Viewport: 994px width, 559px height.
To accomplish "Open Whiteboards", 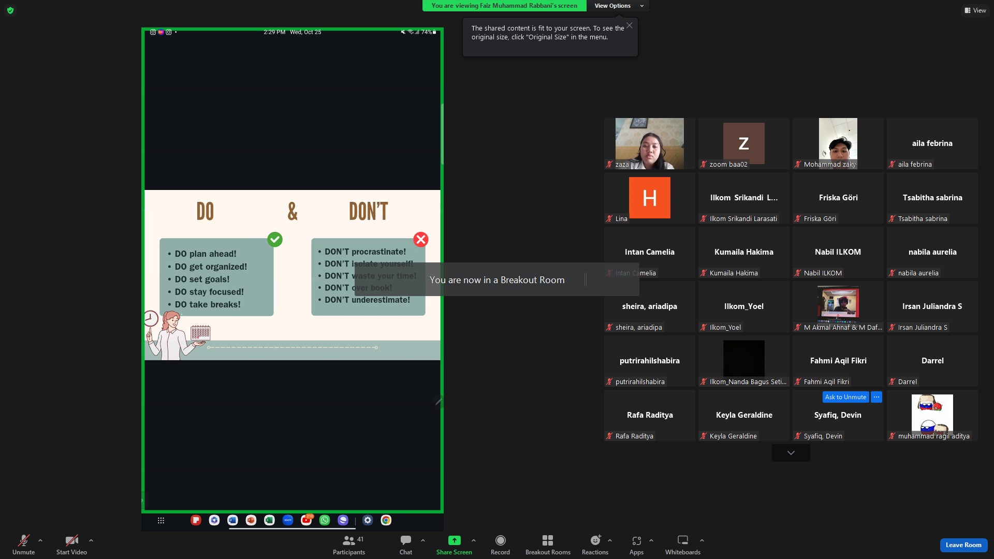I will point(683,545).
